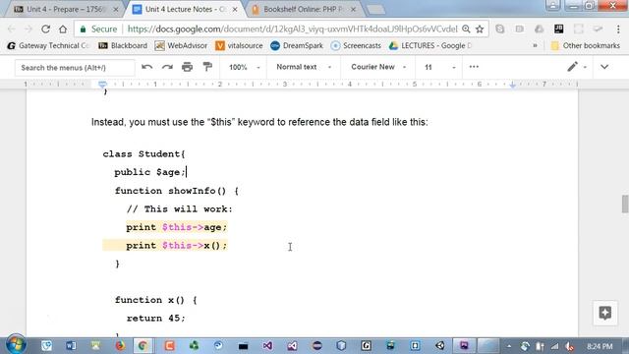Open the WebAdvisor bookmark
The height and width of the screenshot is (354, 629).
181,46
